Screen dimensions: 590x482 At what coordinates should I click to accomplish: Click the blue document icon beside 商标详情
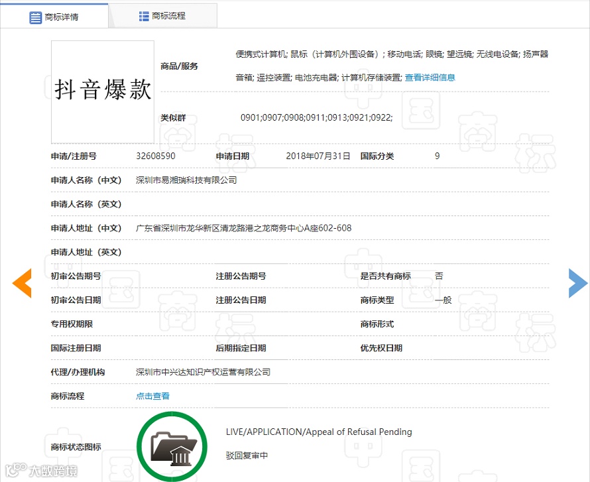(x=35, y=17)
